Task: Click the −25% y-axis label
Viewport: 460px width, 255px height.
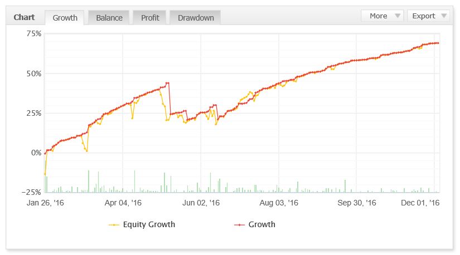Action: pos(31,192)
